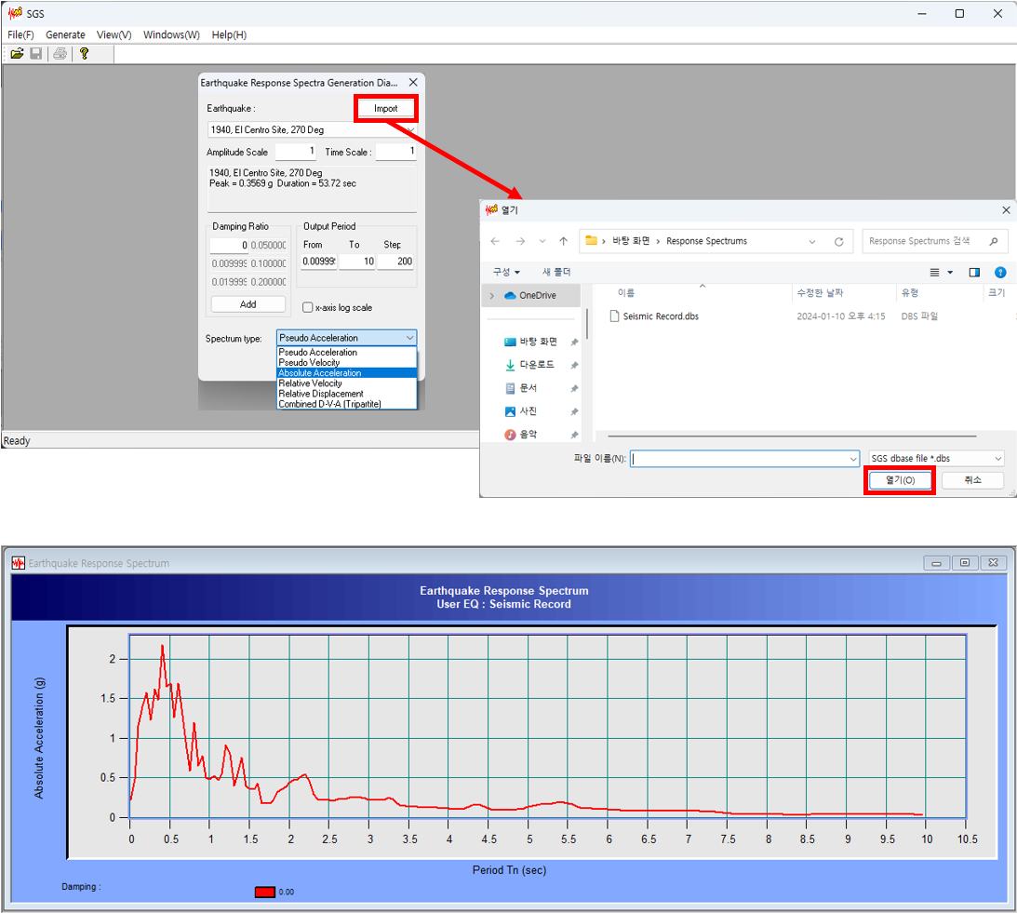This screenshot has height=913, width=1017.
Task: Expand the 구성 menu in the file dialog
Action: pyautogui.click(x=505, y=272)
